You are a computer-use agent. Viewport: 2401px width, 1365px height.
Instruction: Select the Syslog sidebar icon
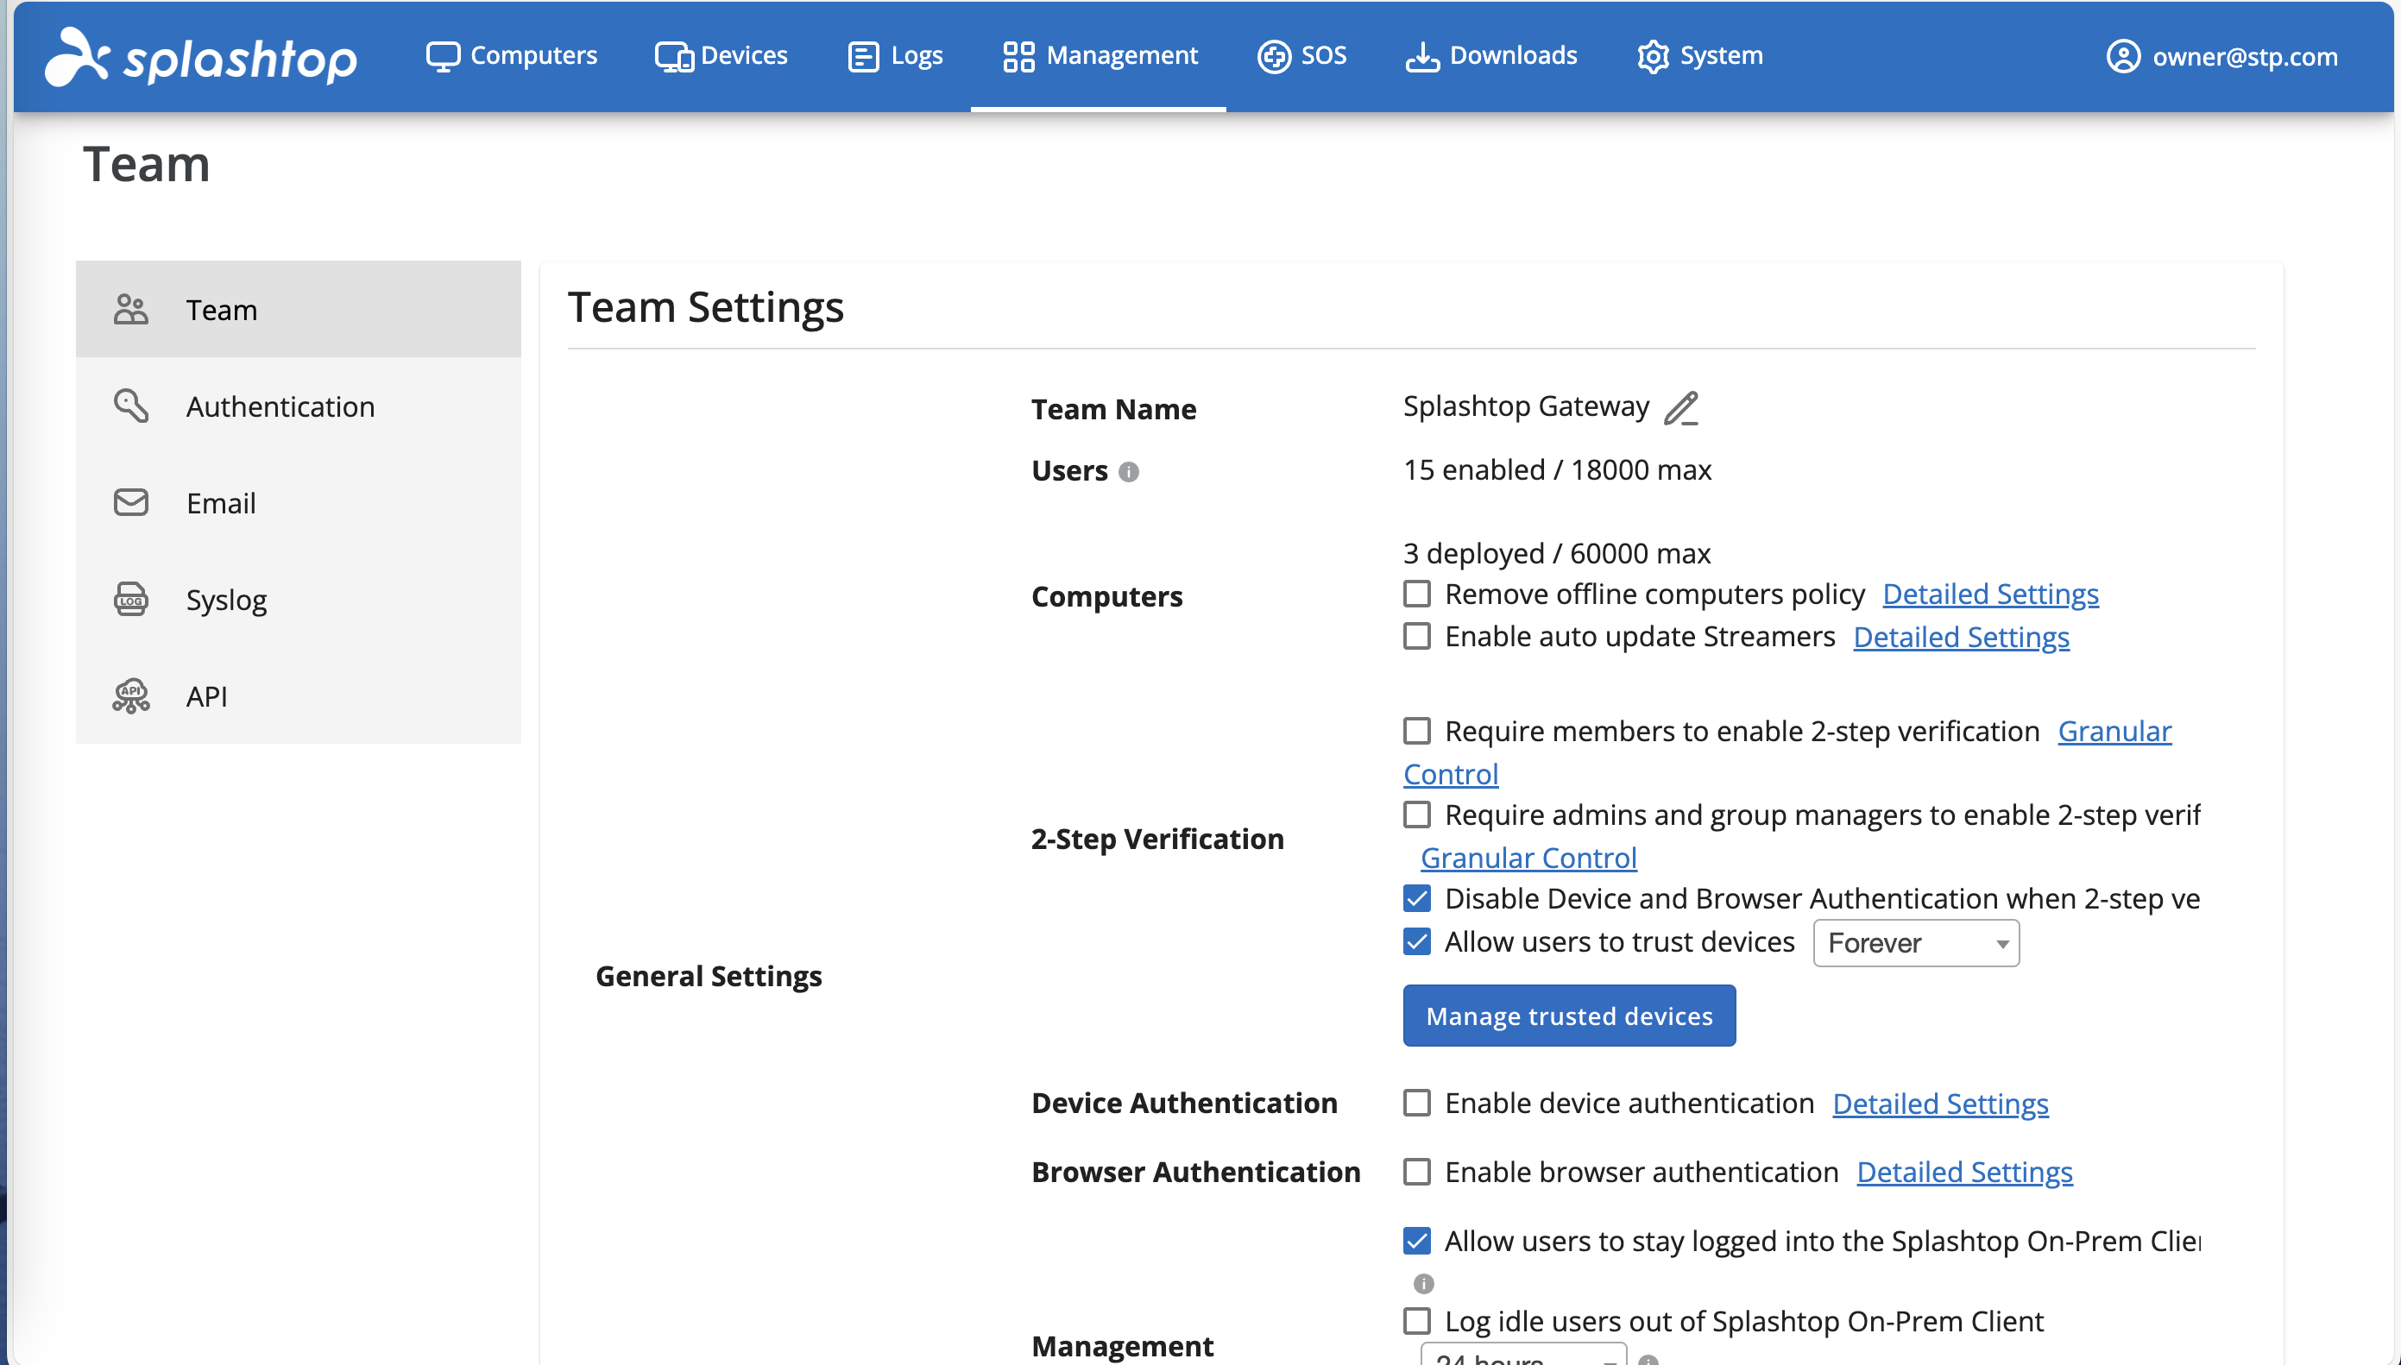131,599
